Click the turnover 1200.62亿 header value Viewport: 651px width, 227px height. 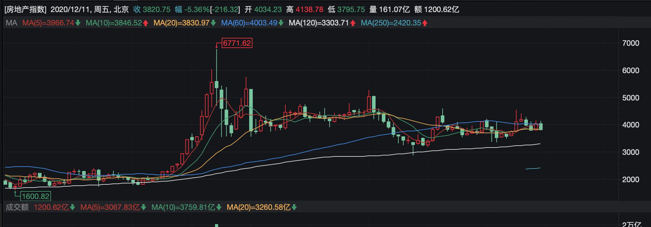click(442, 10)
